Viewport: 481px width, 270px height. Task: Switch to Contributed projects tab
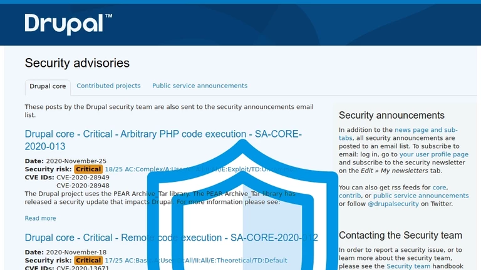click(108, 86)
